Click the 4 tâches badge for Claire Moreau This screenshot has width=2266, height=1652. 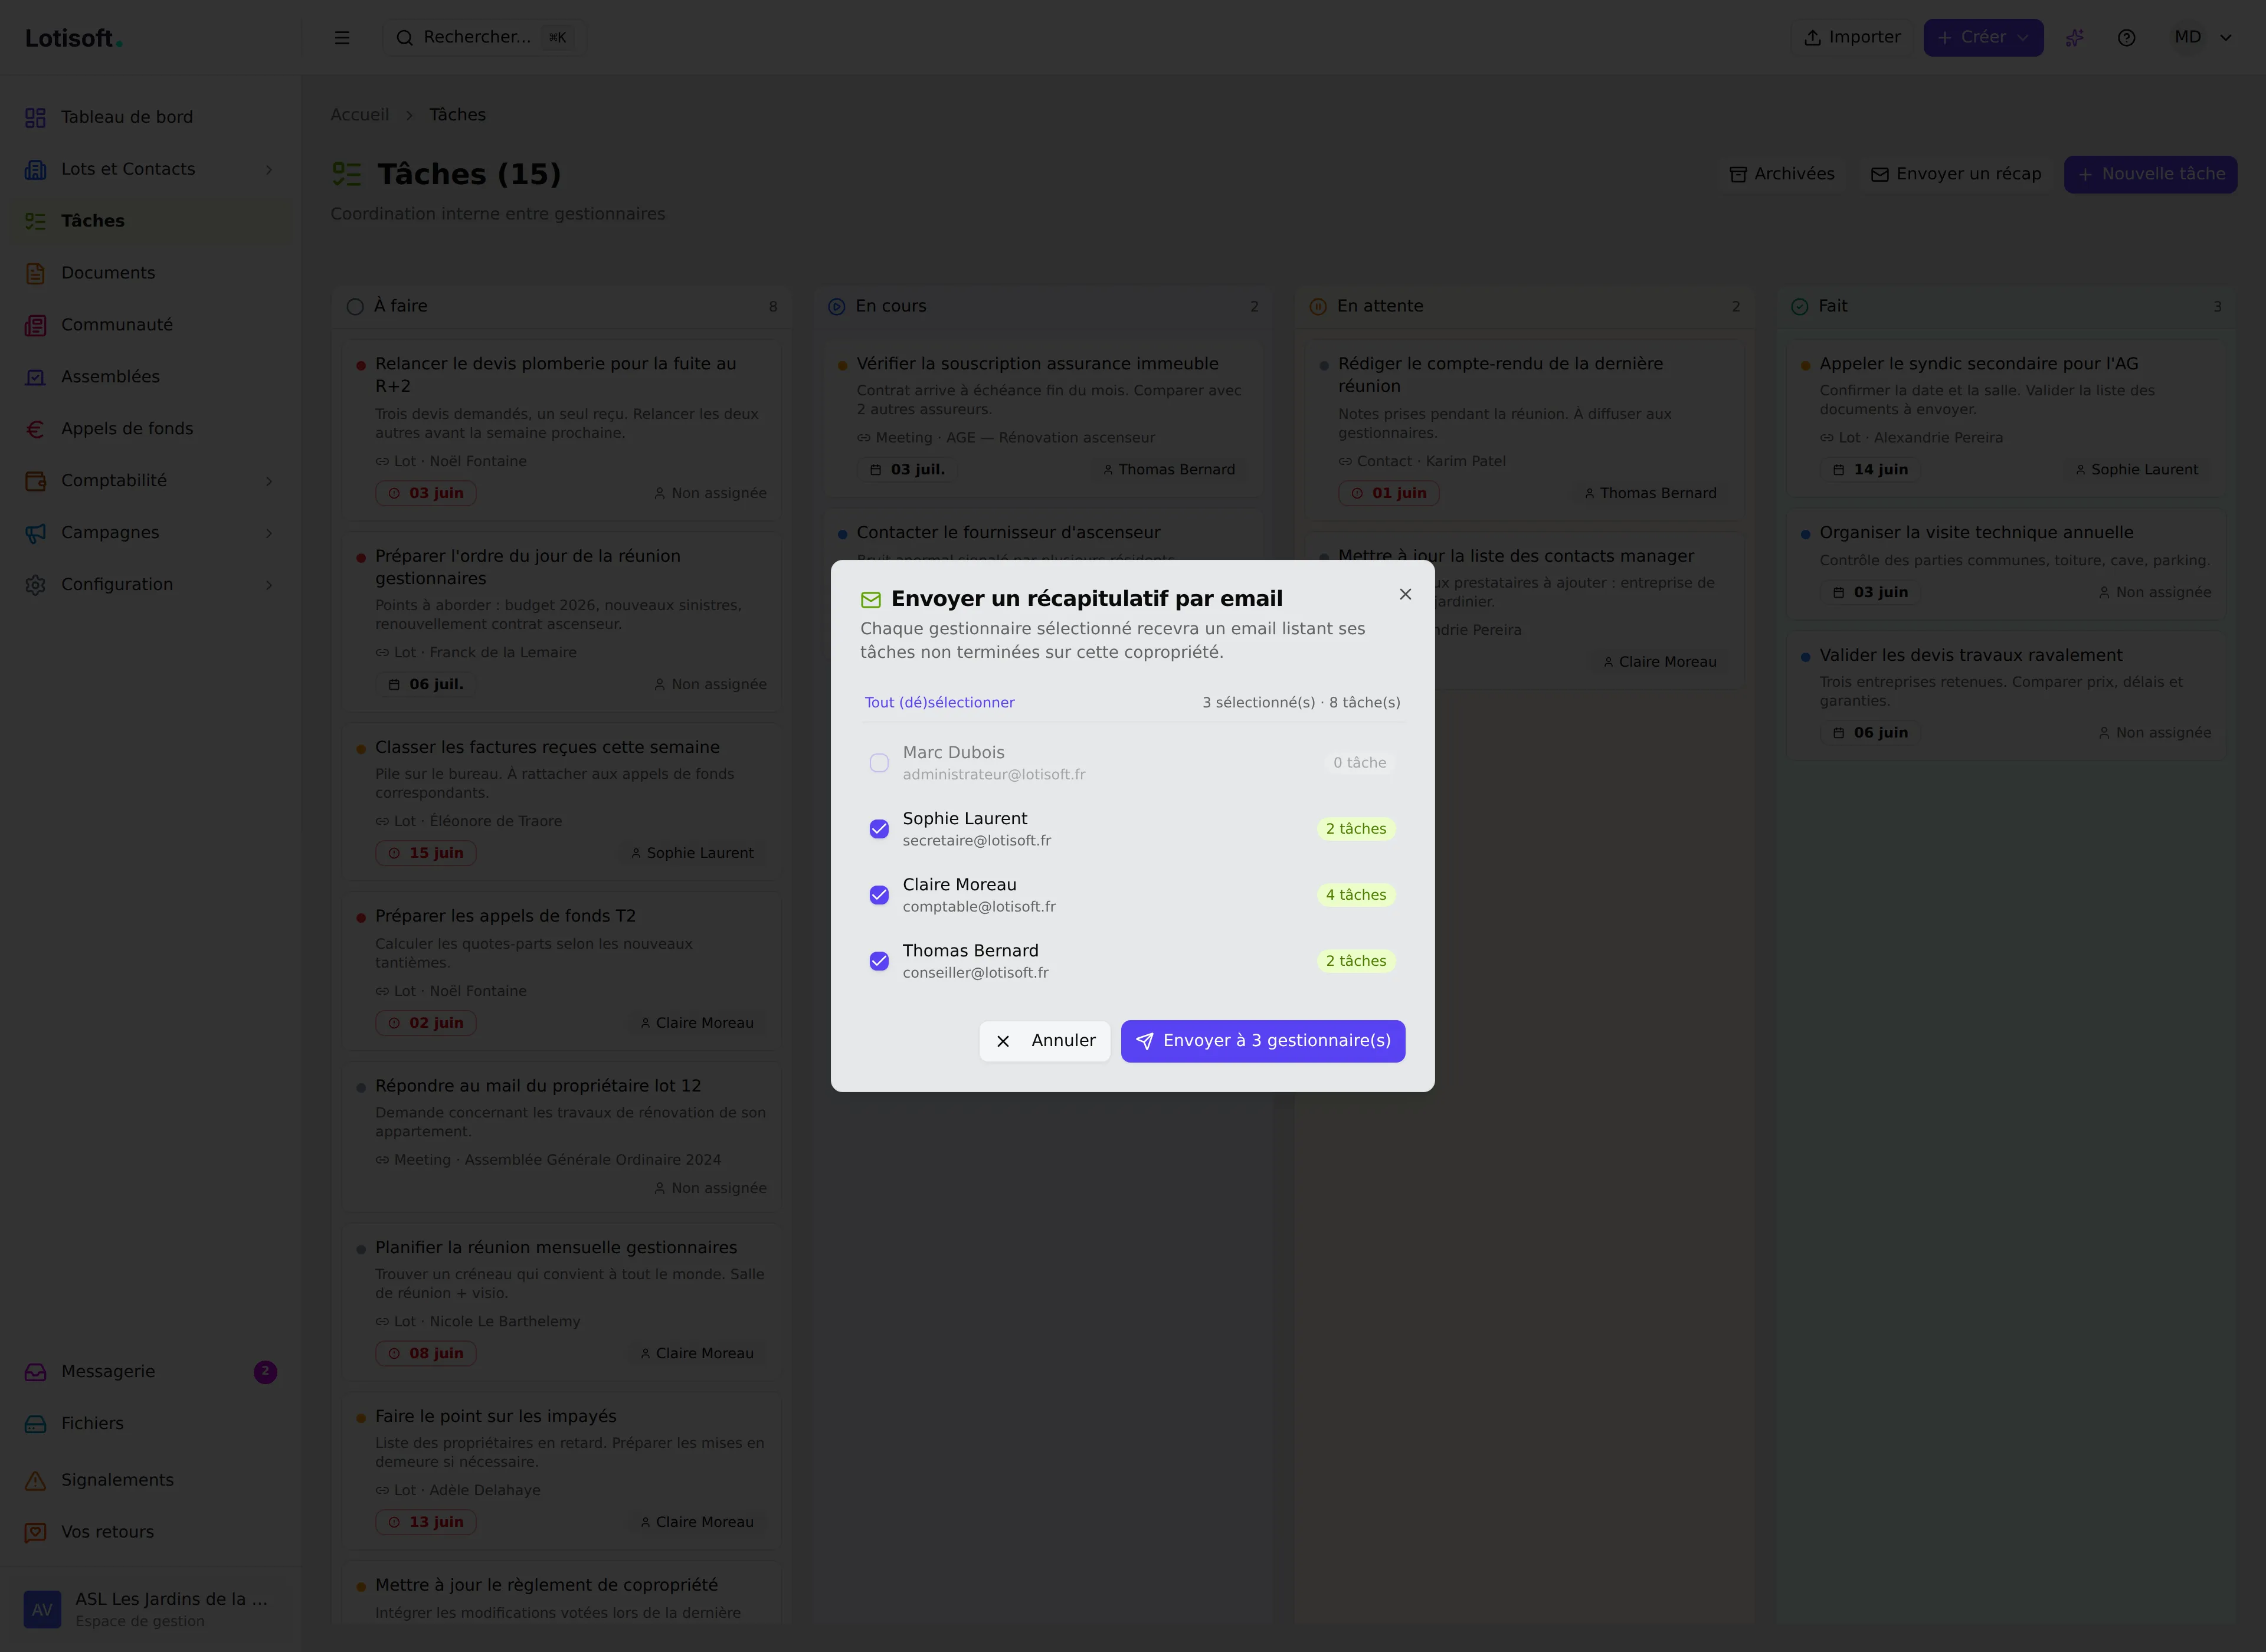(x=1356, y=895)
